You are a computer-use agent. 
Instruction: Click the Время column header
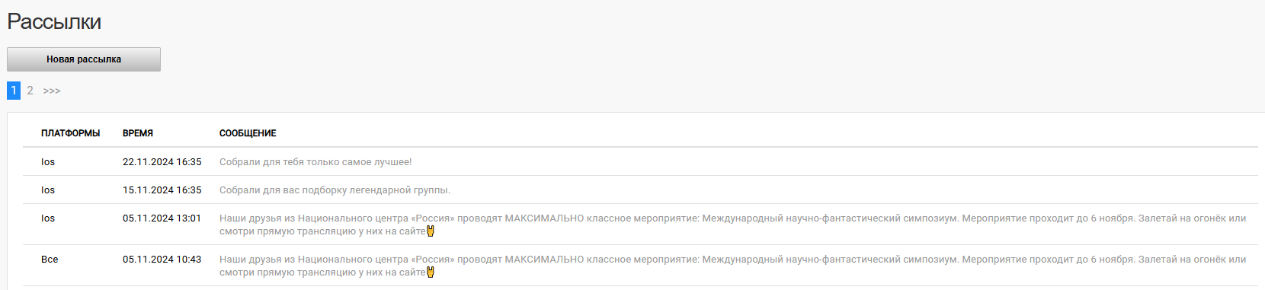(x=138, y=133)
